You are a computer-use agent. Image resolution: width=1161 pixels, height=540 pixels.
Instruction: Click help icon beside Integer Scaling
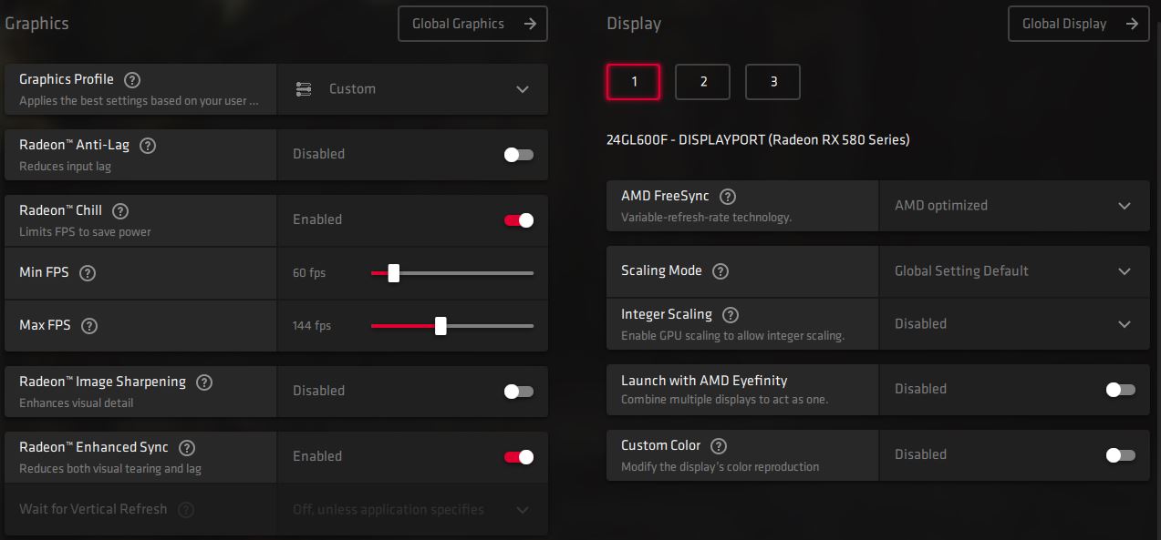[731, 315]
